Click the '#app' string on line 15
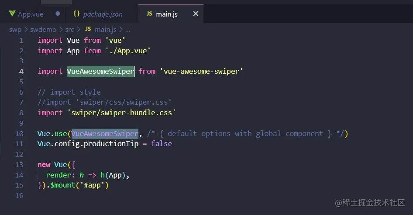The image size is (413, 215). point(92,185)
